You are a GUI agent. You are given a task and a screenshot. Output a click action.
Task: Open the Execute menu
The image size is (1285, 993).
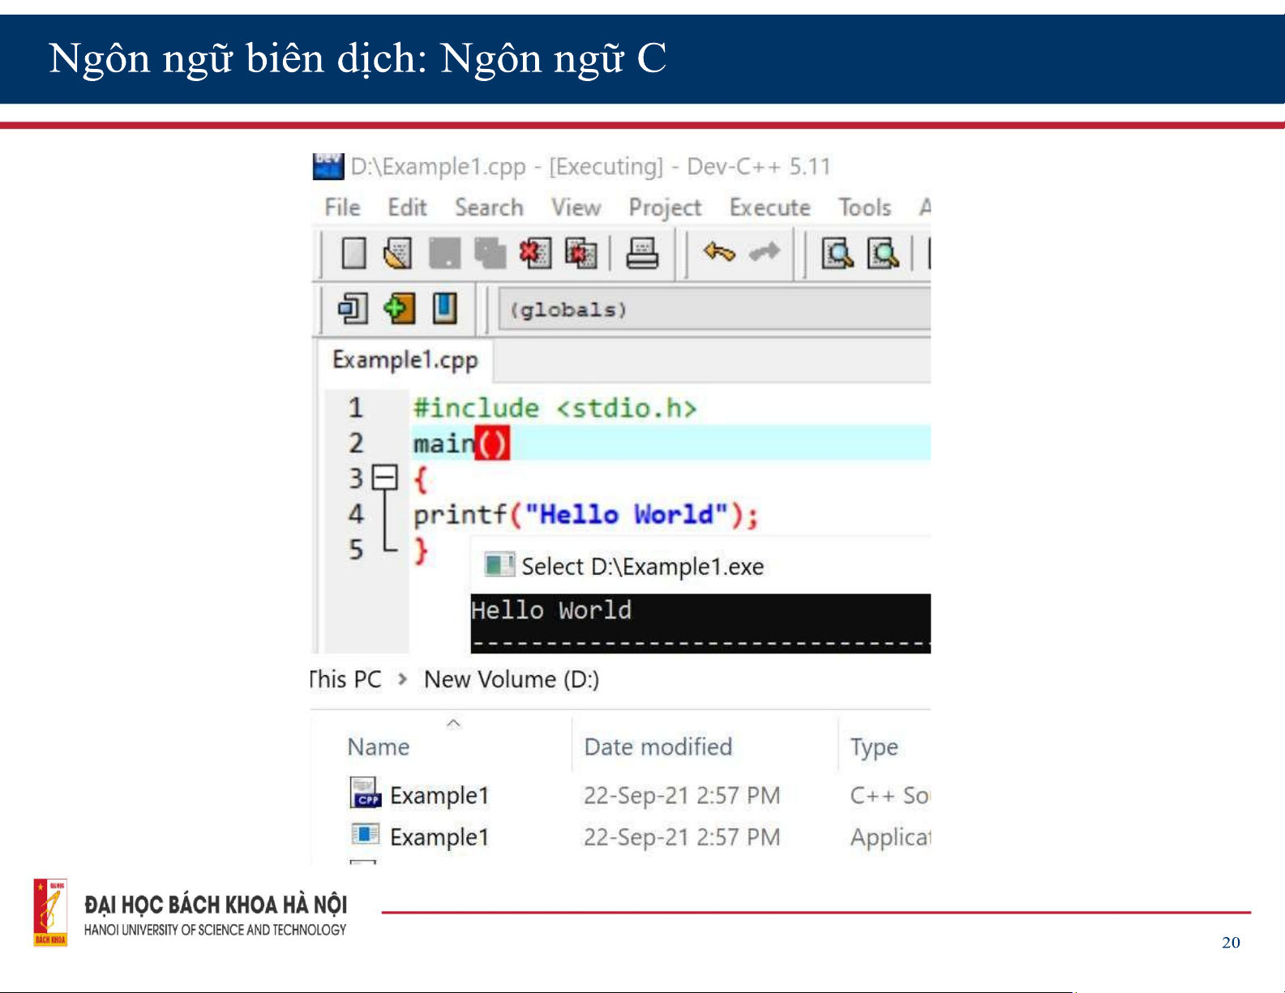[x=769, y=208]
